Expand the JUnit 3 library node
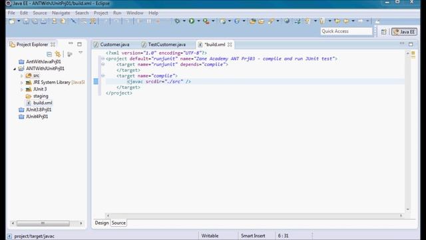This screenshot has height=240, width=426. 22,89
